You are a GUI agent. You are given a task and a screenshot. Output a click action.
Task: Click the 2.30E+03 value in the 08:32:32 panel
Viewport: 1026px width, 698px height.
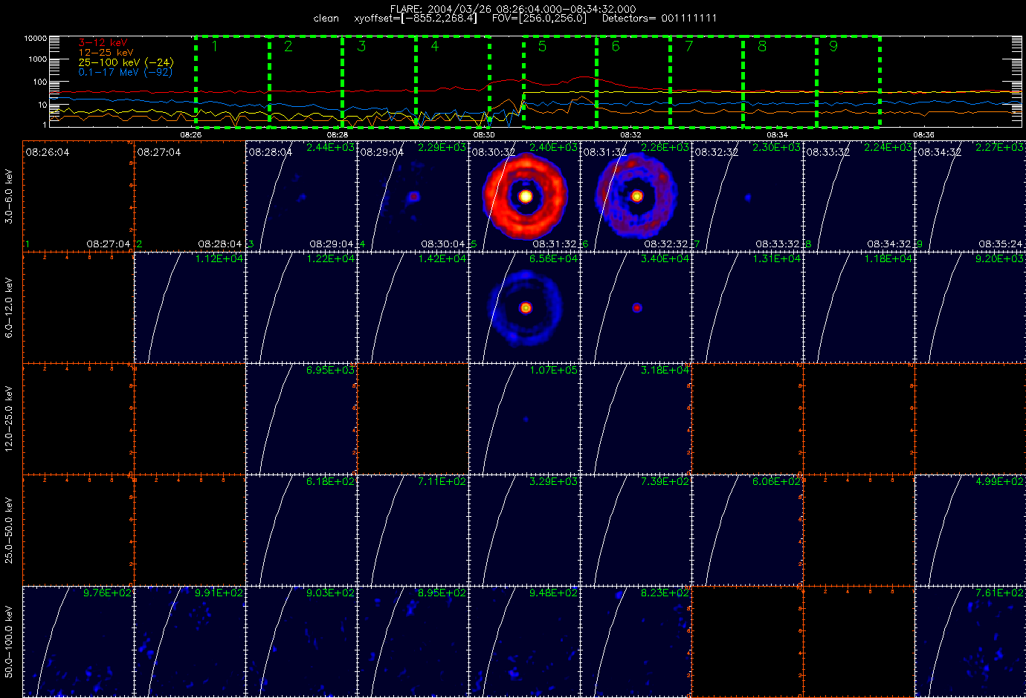pyautogui.click(x=777, y=147)
